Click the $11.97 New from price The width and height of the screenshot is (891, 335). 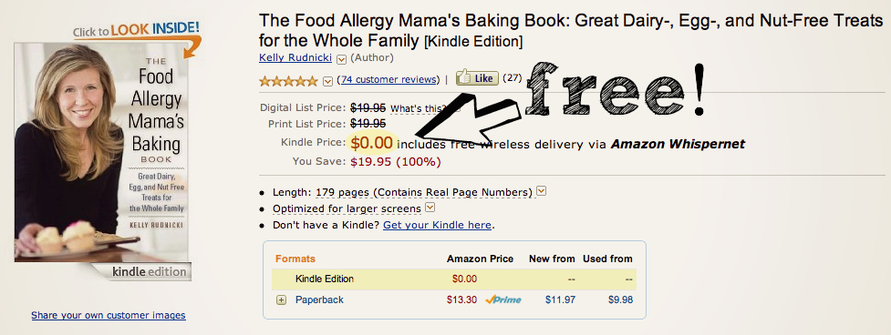560,299
